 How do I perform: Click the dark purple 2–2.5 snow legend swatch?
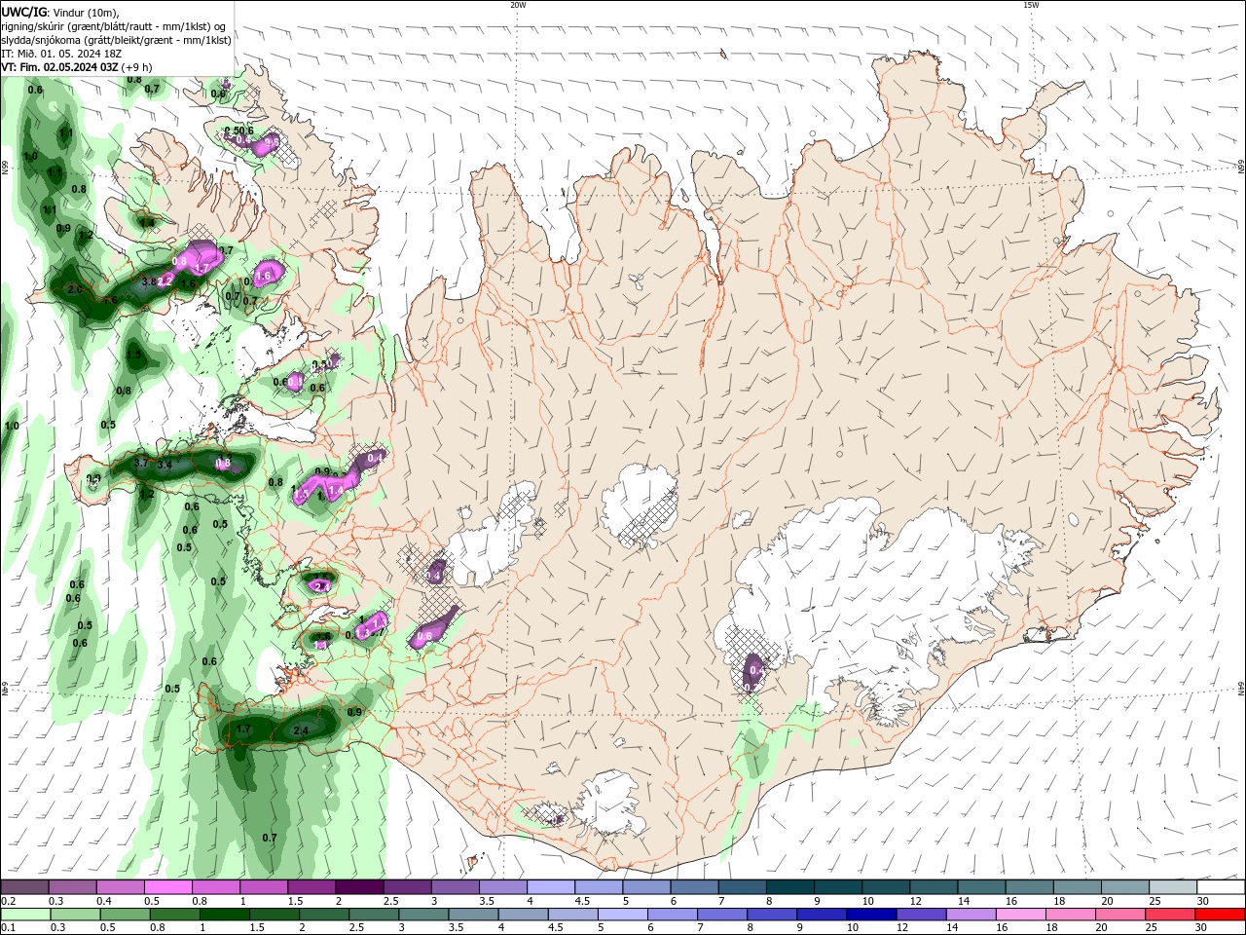pyautogui.click(x=359, y=887)
